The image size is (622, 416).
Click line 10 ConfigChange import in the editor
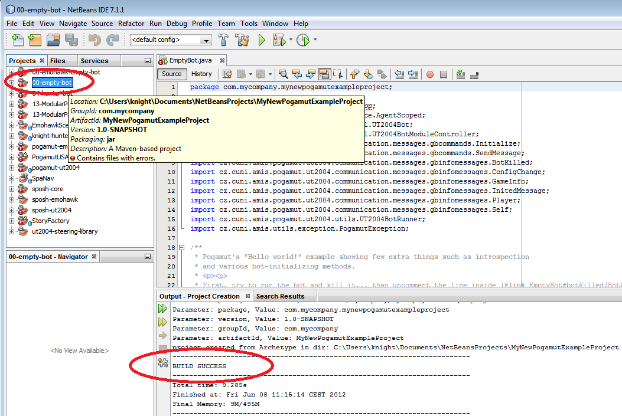[367, 172]
